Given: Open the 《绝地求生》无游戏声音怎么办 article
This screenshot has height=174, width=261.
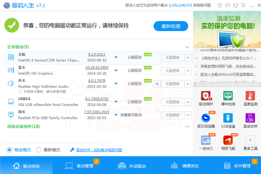Looking at the screenshot, I should [228, 58].
